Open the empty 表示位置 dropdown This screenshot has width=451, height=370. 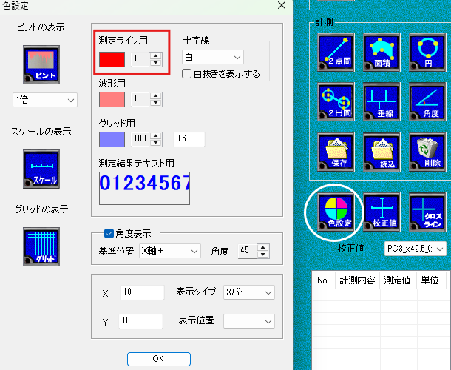(249, 321)
